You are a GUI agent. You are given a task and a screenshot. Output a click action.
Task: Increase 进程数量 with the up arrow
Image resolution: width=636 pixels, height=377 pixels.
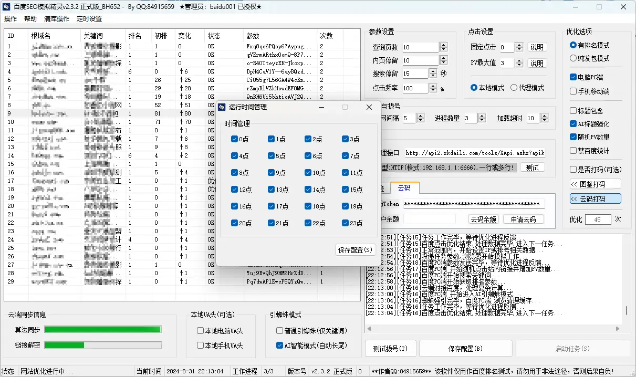pos(483,116)
